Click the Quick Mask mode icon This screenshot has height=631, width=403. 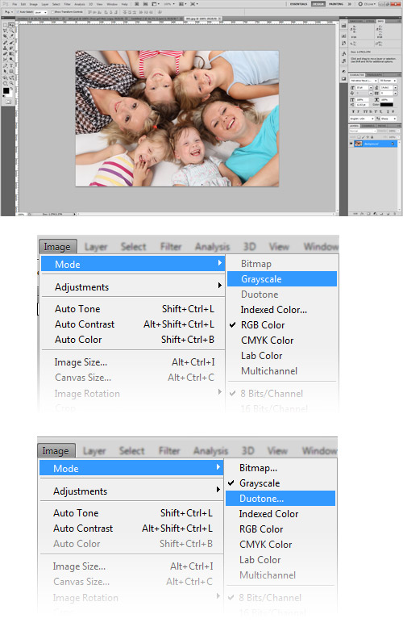pos(8,102)
